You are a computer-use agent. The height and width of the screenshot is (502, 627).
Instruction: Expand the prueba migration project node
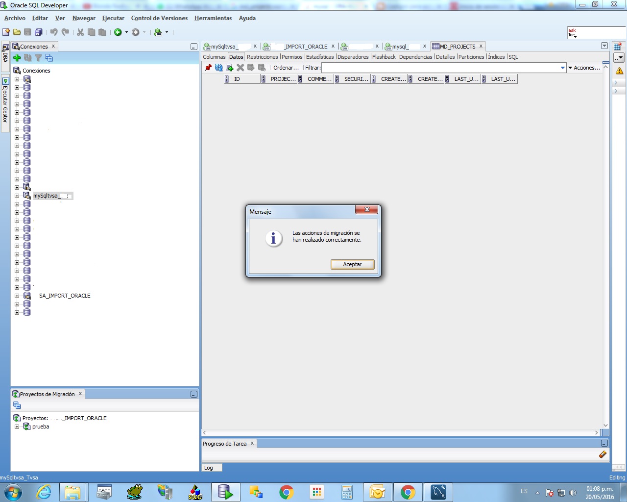pyautogui.click(x=18, y=427)
